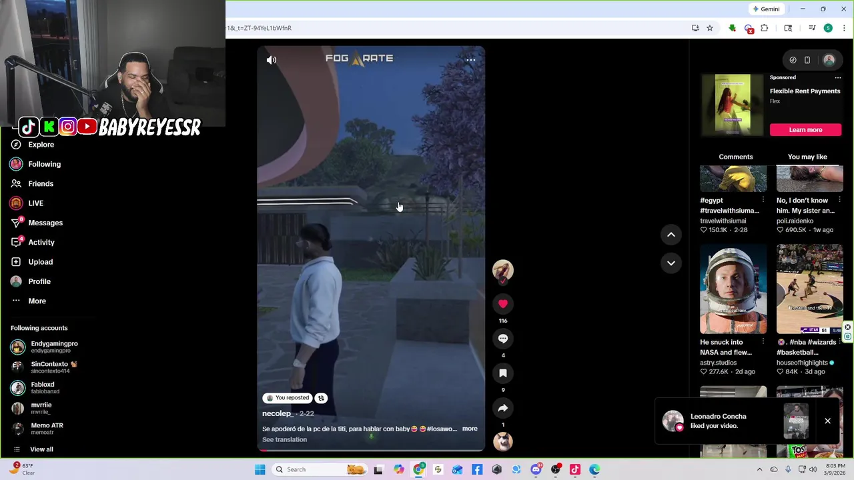Open the phone app icon in top pill

(x=807, y=60)
